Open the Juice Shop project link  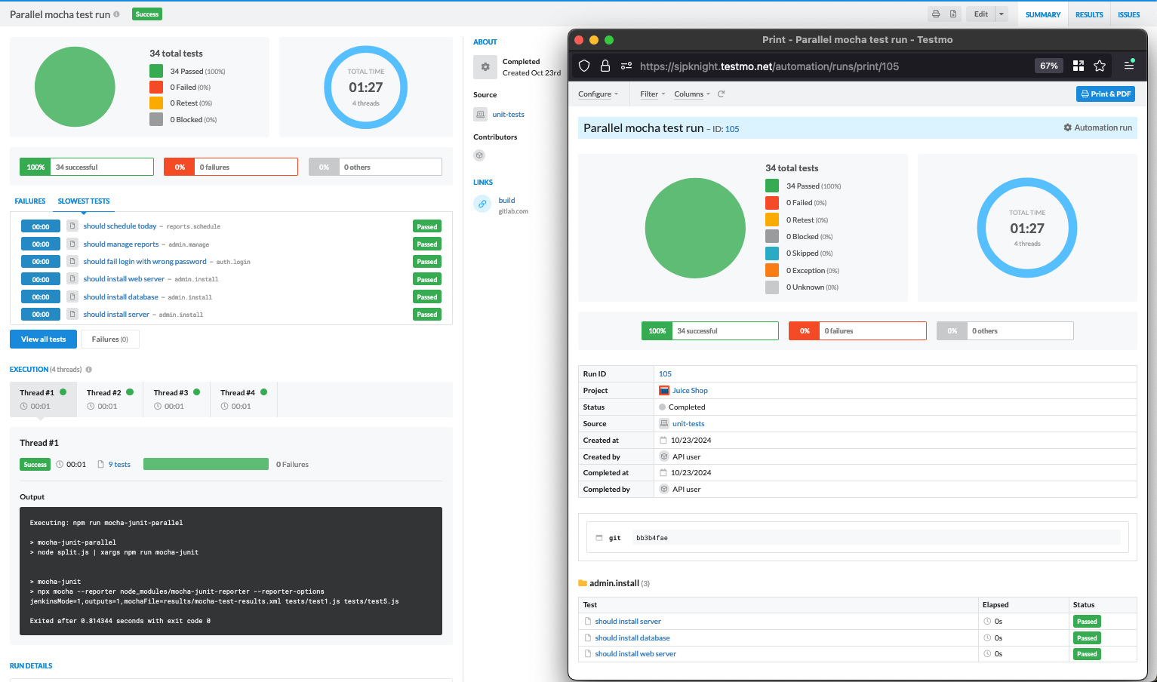690,391
